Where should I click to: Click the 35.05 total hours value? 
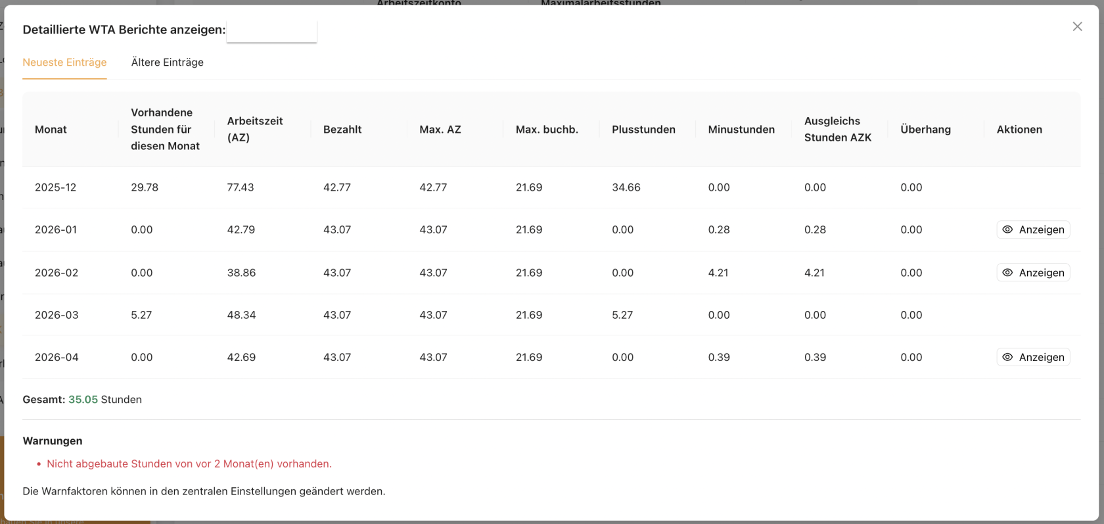click(83, 400)
